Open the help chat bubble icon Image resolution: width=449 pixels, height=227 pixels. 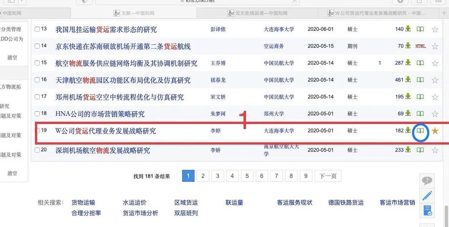point(427,181)
